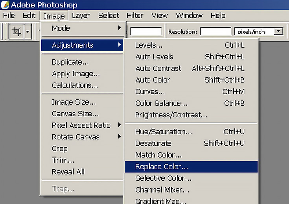Screen dimensions: 289x204
Task: Expand Pixel Aspect Ratio submenu
Action: click(82, 125)
